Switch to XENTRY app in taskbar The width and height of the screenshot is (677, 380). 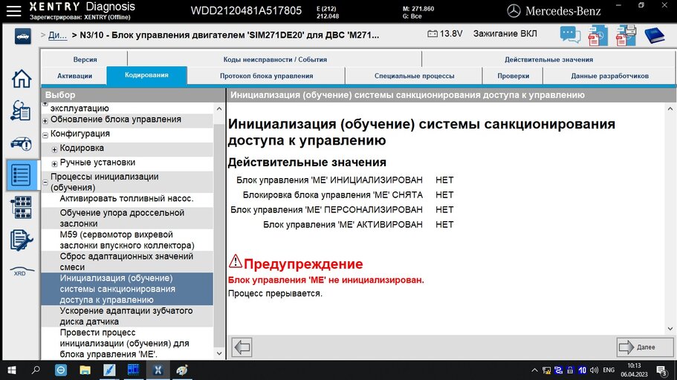pyautogui.click(x=158, y=370)
